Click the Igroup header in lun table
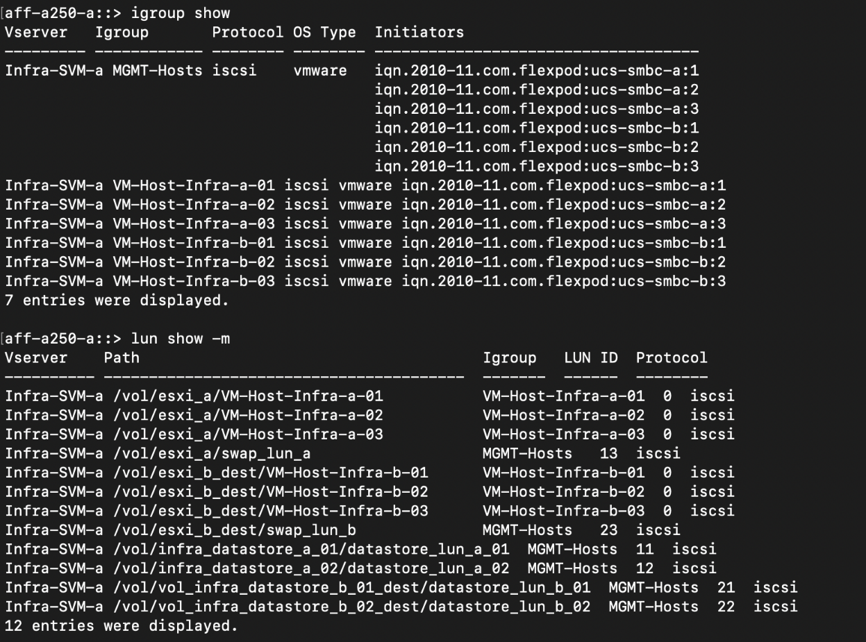Viewport: 866px width, 642px height. [510, 357]
